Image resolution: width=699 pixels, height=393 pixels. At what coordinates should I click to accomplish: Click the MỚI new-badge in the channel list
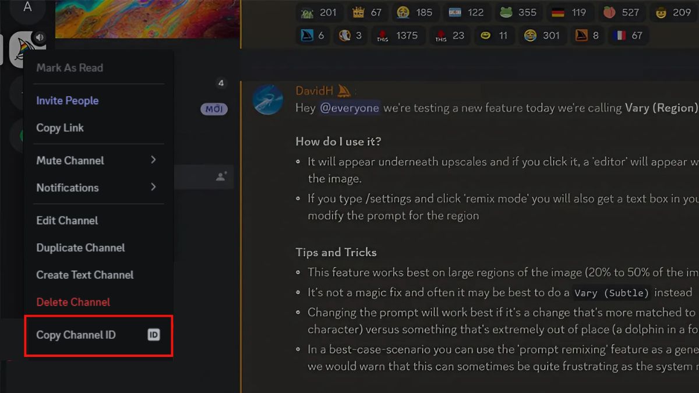214,109
